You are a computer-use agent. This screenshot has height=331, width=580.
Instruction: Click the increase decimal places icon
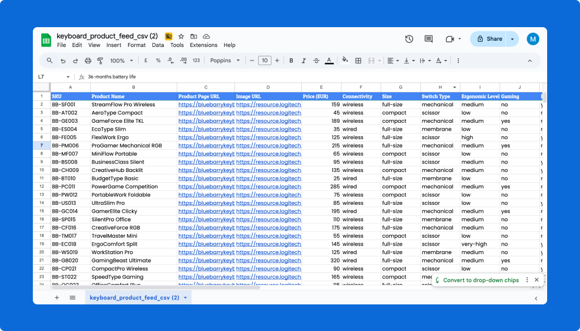pyautogui.click(x=184, y=61)
